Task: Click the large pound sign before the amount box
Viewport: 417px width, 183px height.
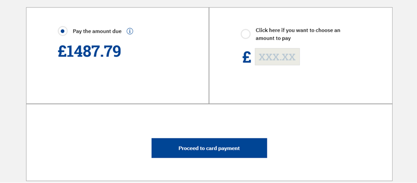Action: [x=247, y=57]
